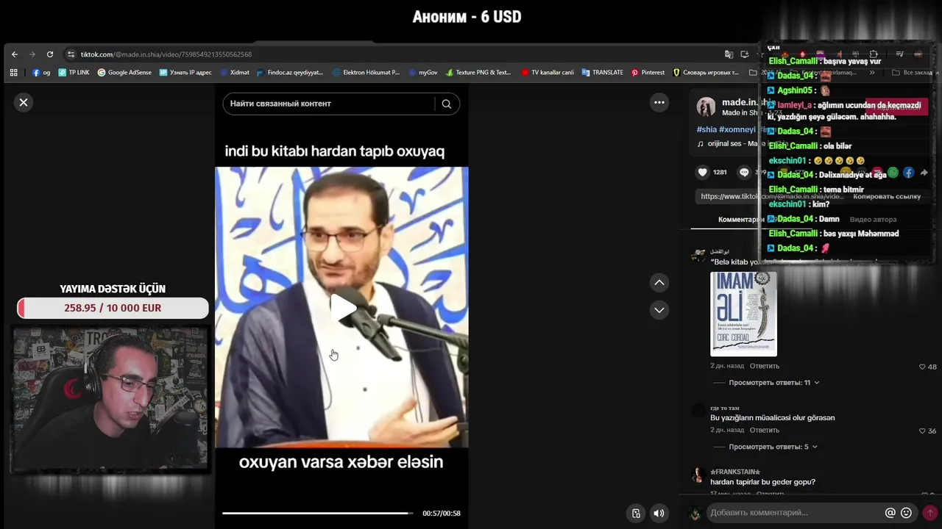942x529 pixels.
Task: Open made.in.shia profile avatar
Action: pyautogui.click(x=706, y=107)
